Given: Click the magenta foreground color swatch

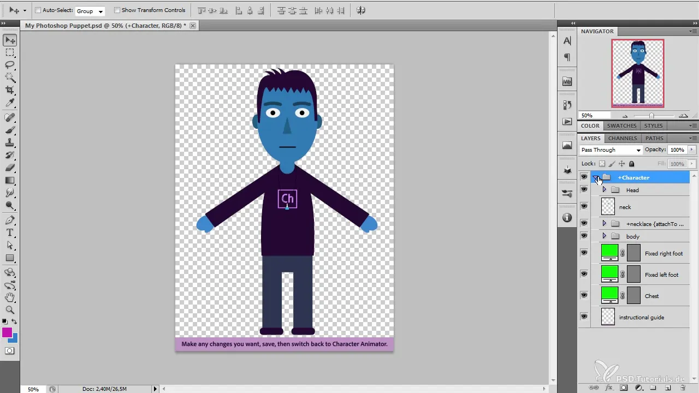Looking at the screenshot, I should tap(7, 332).
